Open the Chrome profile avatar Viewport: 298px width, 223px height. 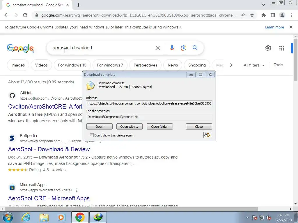pyautogui.click(x=282, y=15)
